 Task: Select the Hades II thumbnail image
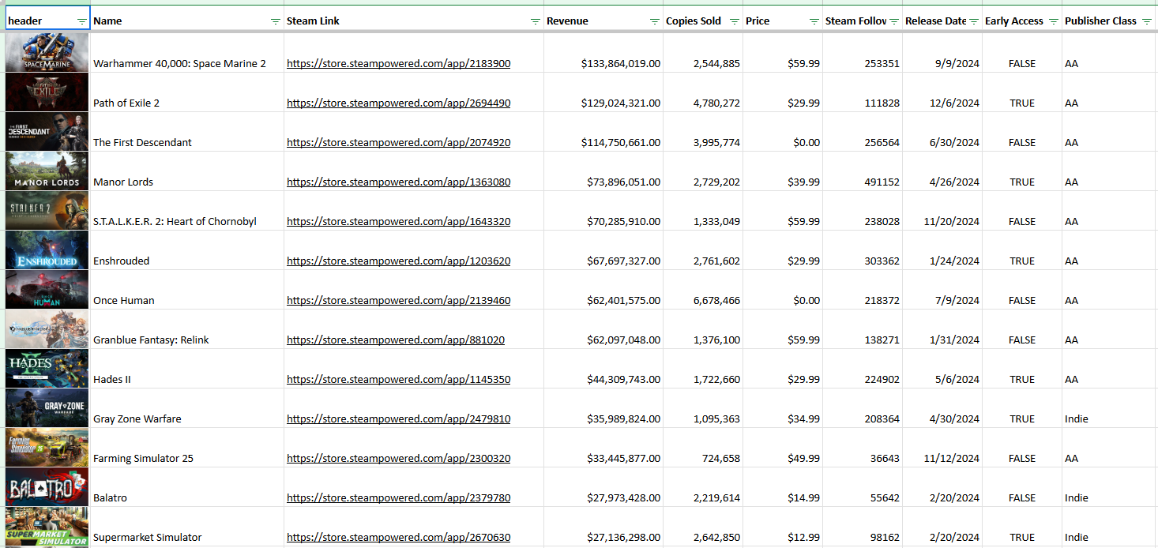click(x=47, y=368)
